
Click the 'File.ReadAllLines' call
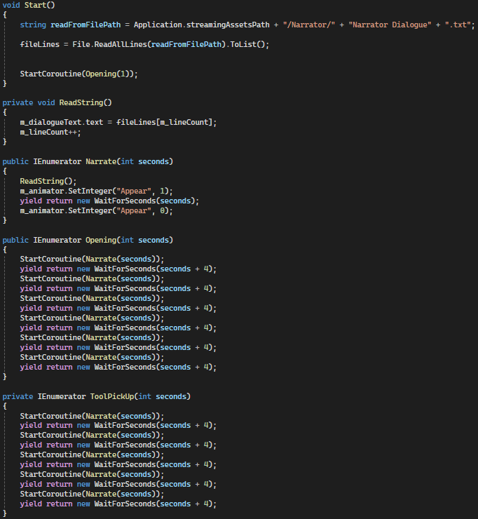click(109, 44)
